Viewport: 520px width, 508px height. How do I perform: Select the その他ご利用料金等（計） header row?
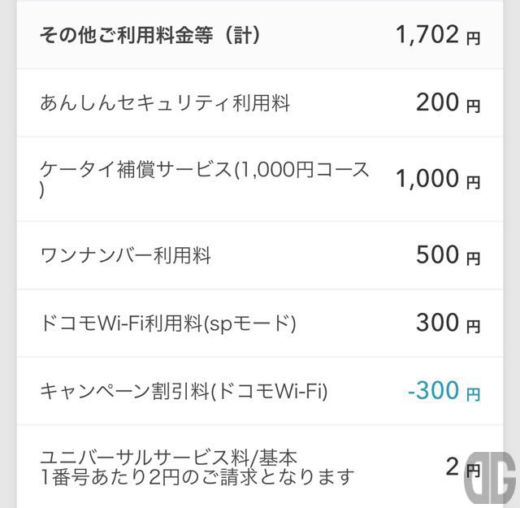click(x=260, y=34)
